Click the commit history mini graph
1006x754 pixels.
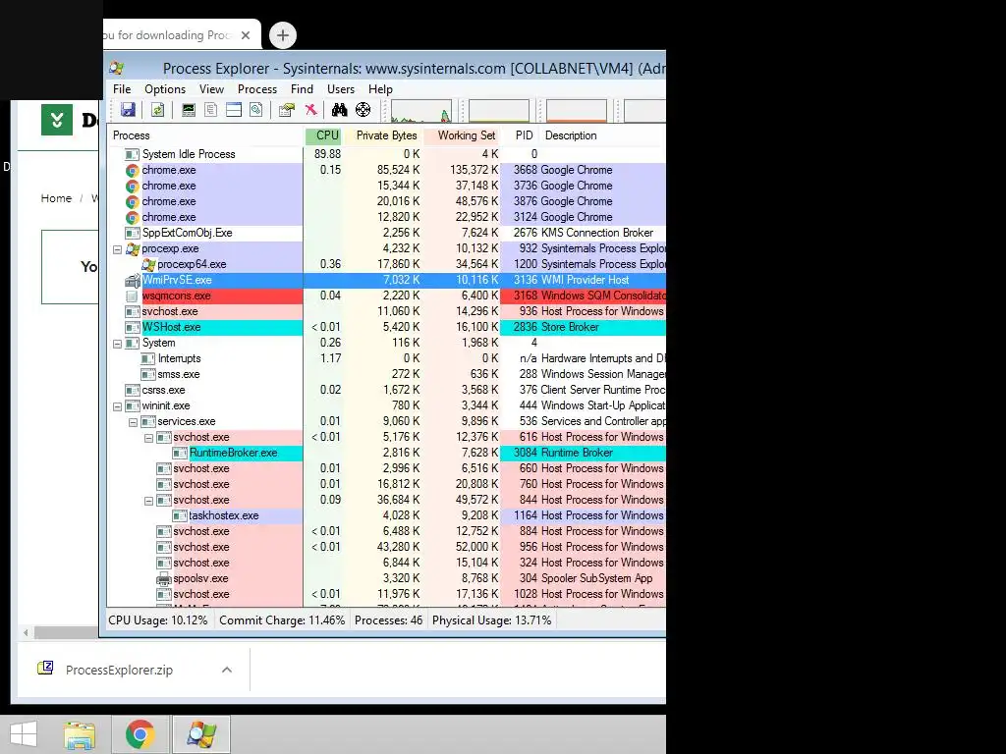[x=498, y=110]
